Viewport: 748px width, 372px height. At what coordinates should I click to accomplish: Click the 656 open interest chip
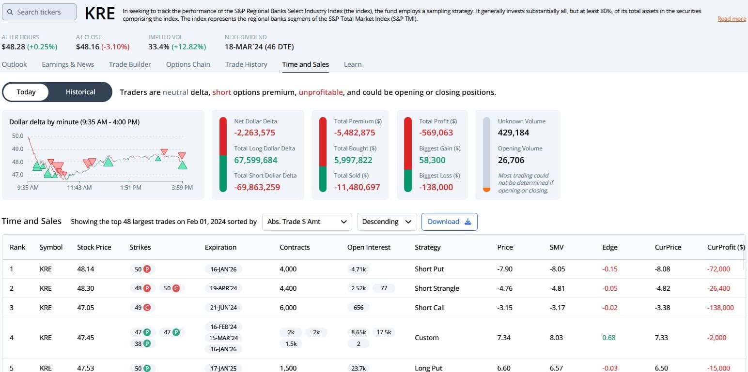pyautogui.click(x=358, y=308)
